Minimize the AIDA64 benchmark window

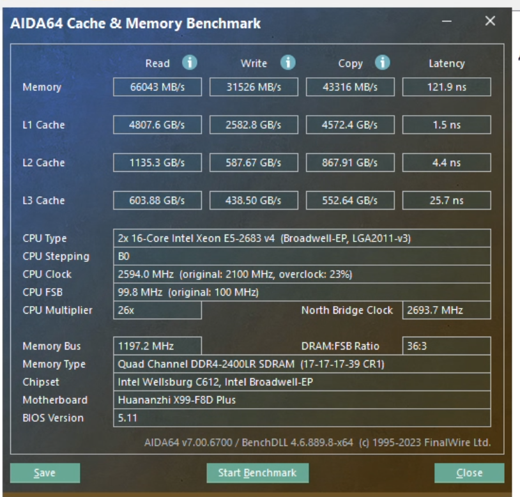coord(447,21)
